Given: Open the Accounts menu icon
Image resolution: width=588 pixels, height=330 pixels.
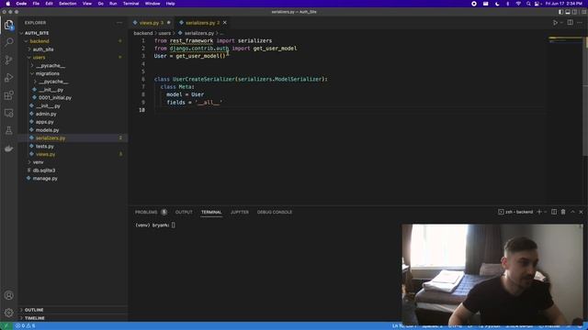Looking at the screenshot, I should 8,295.
